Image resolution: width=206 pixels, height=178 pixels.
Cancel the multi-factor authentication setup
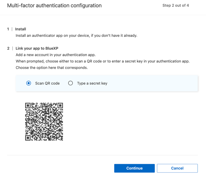[x=177, y=168]
